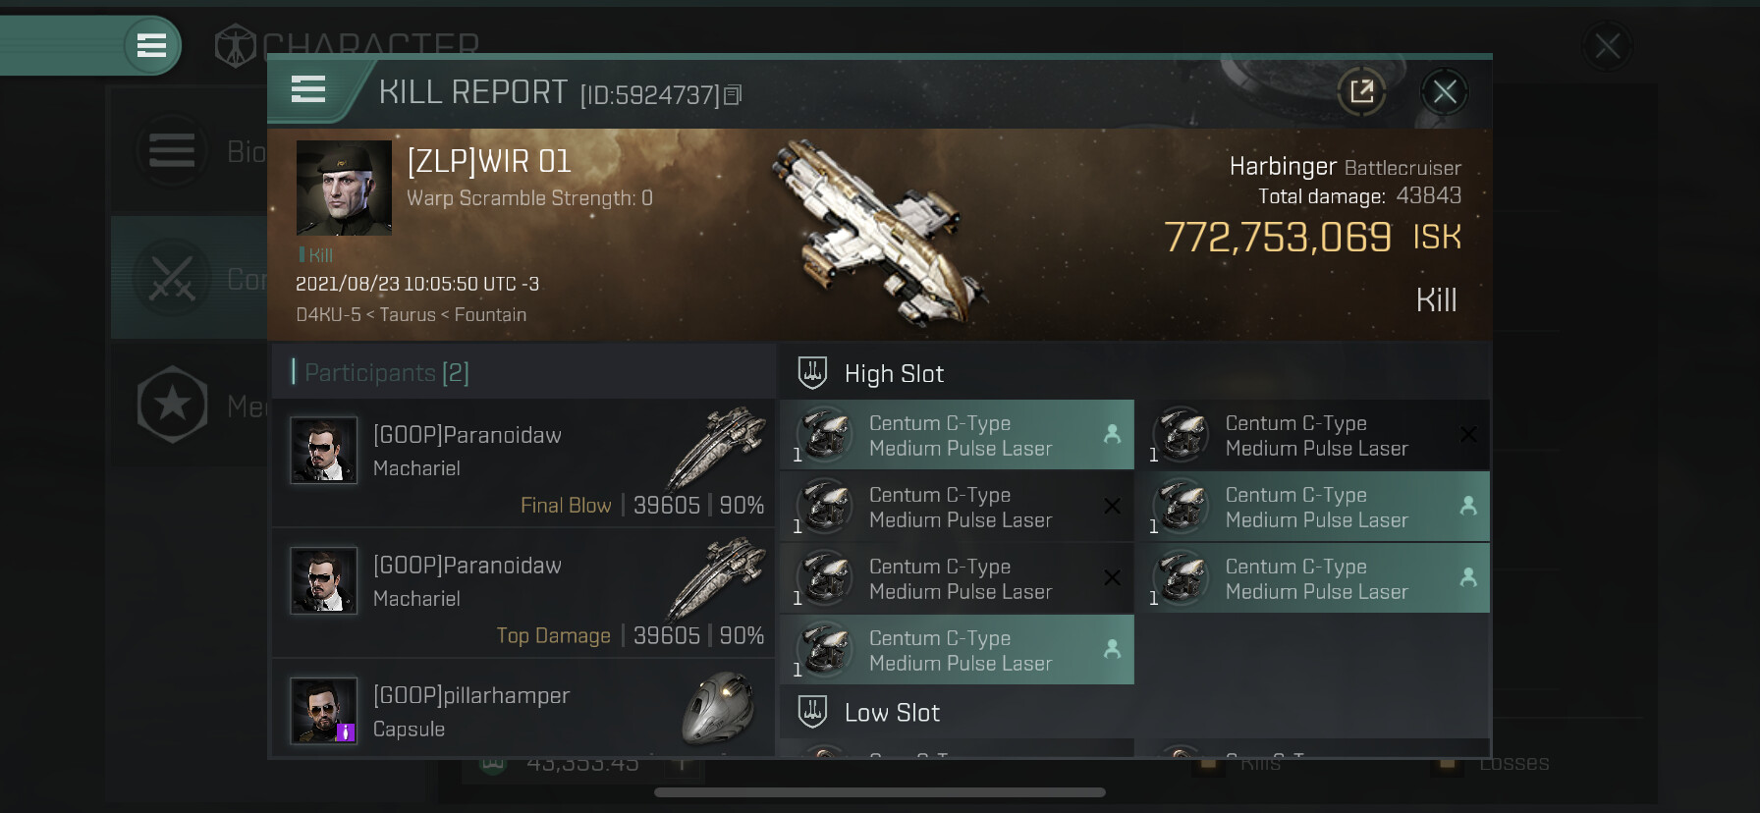
Task: Copy the kill report ID
Action: coord(733,95)
